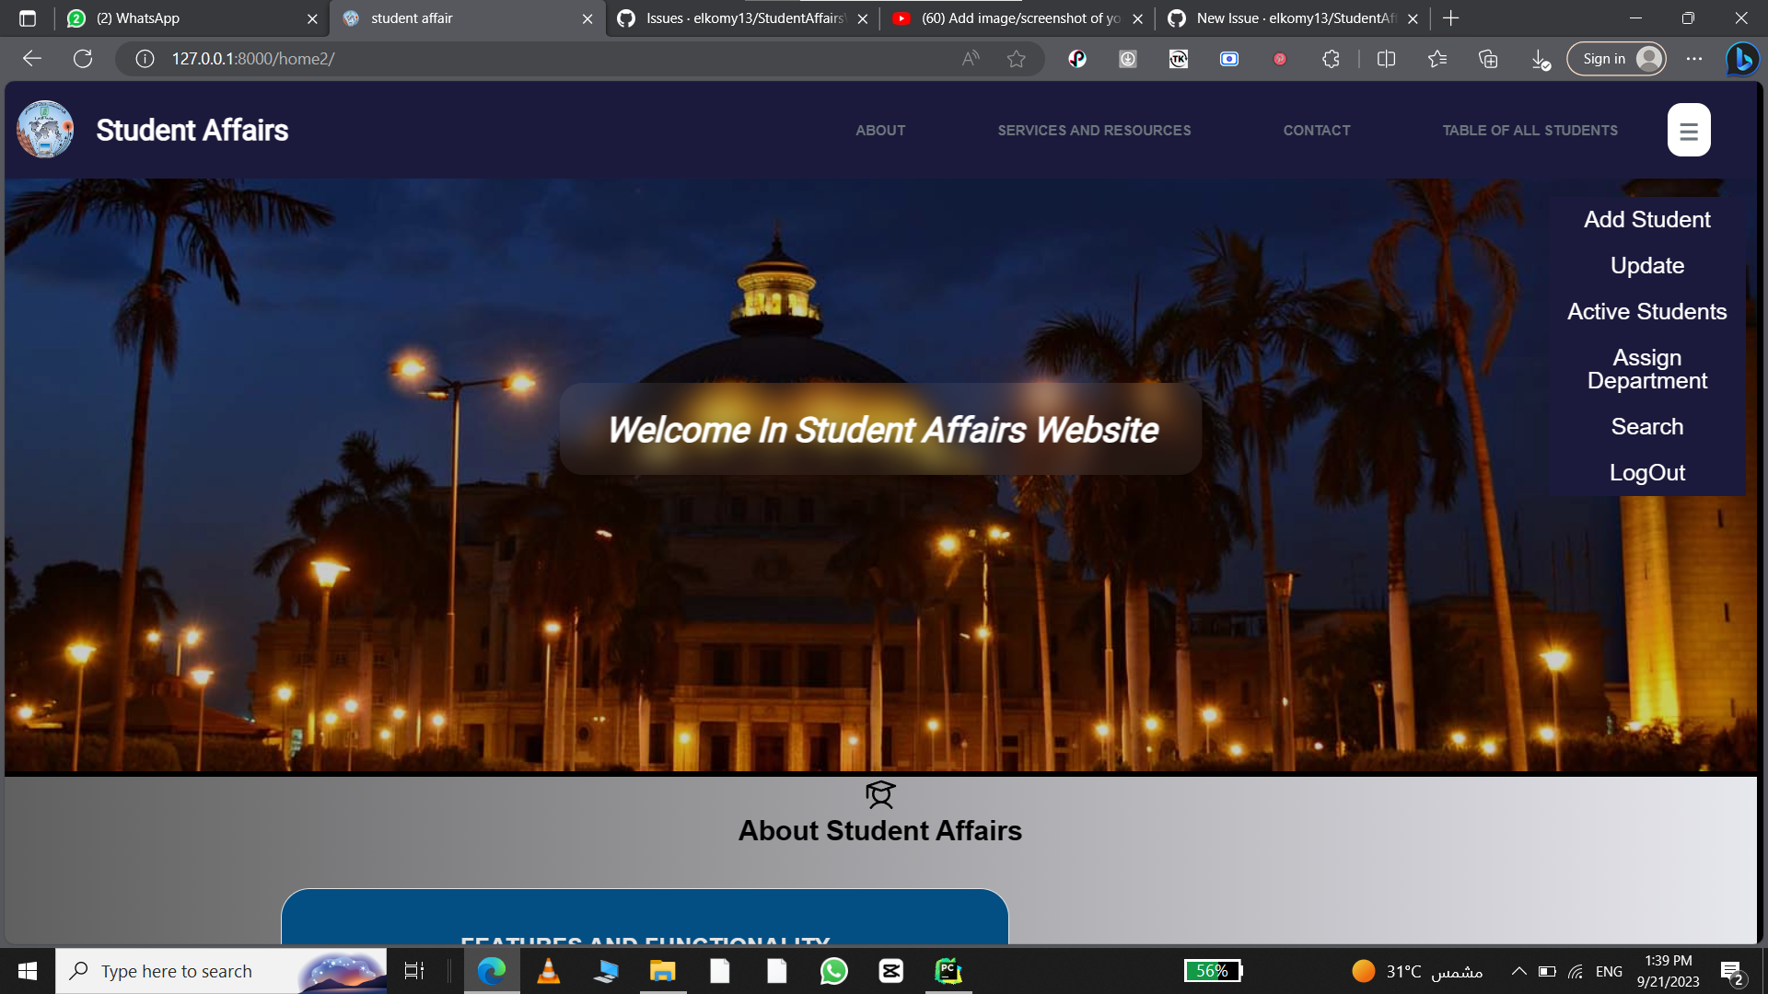Open browser Collections panel
Screen dimensions: 1768x994
(x=1487, y=58)
